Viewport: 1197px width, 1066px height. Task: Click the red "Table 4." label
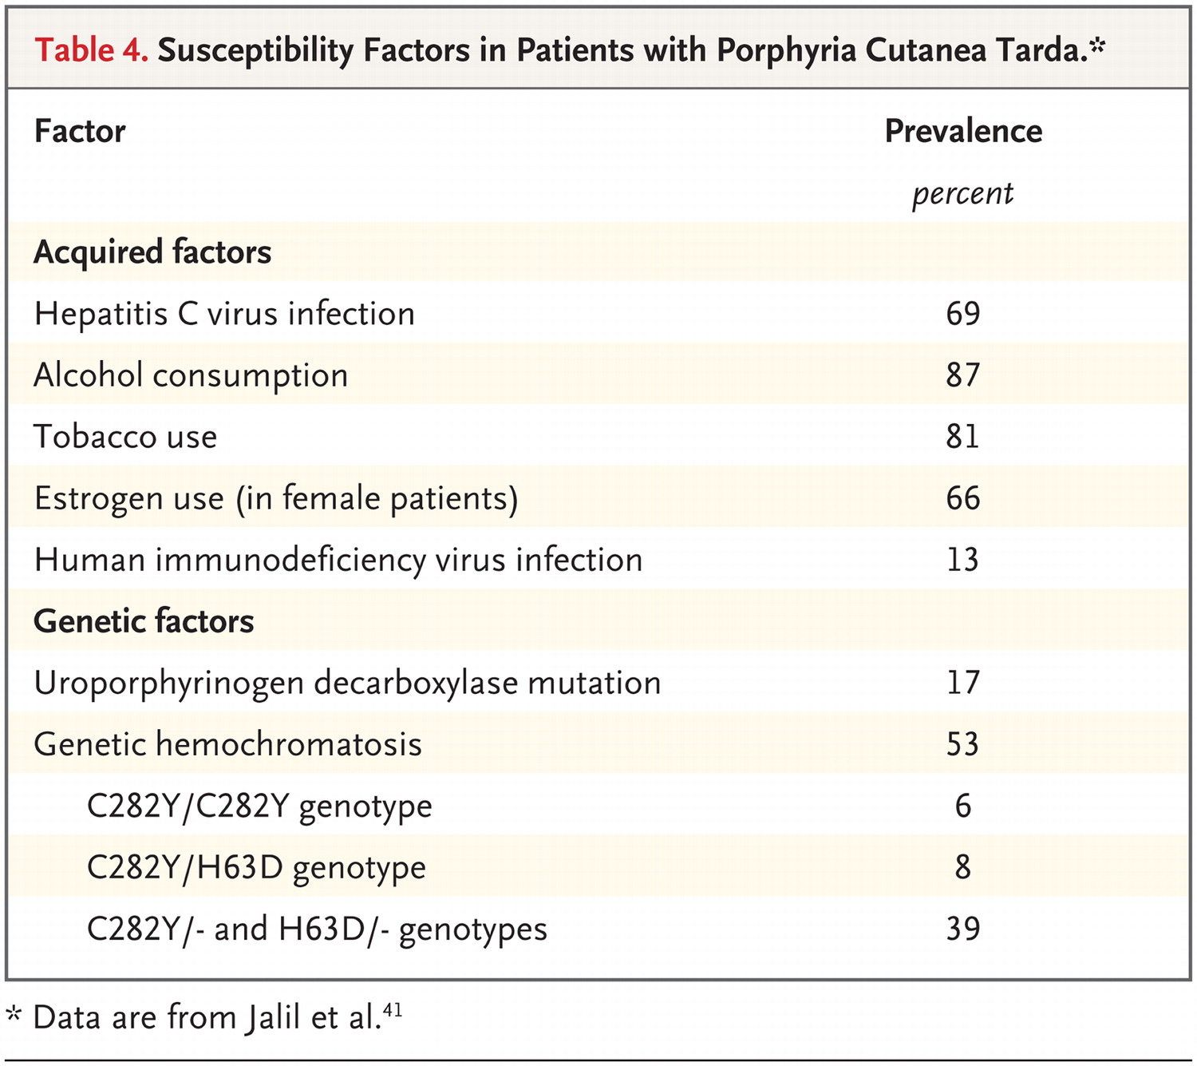click(x=91, y=50)
